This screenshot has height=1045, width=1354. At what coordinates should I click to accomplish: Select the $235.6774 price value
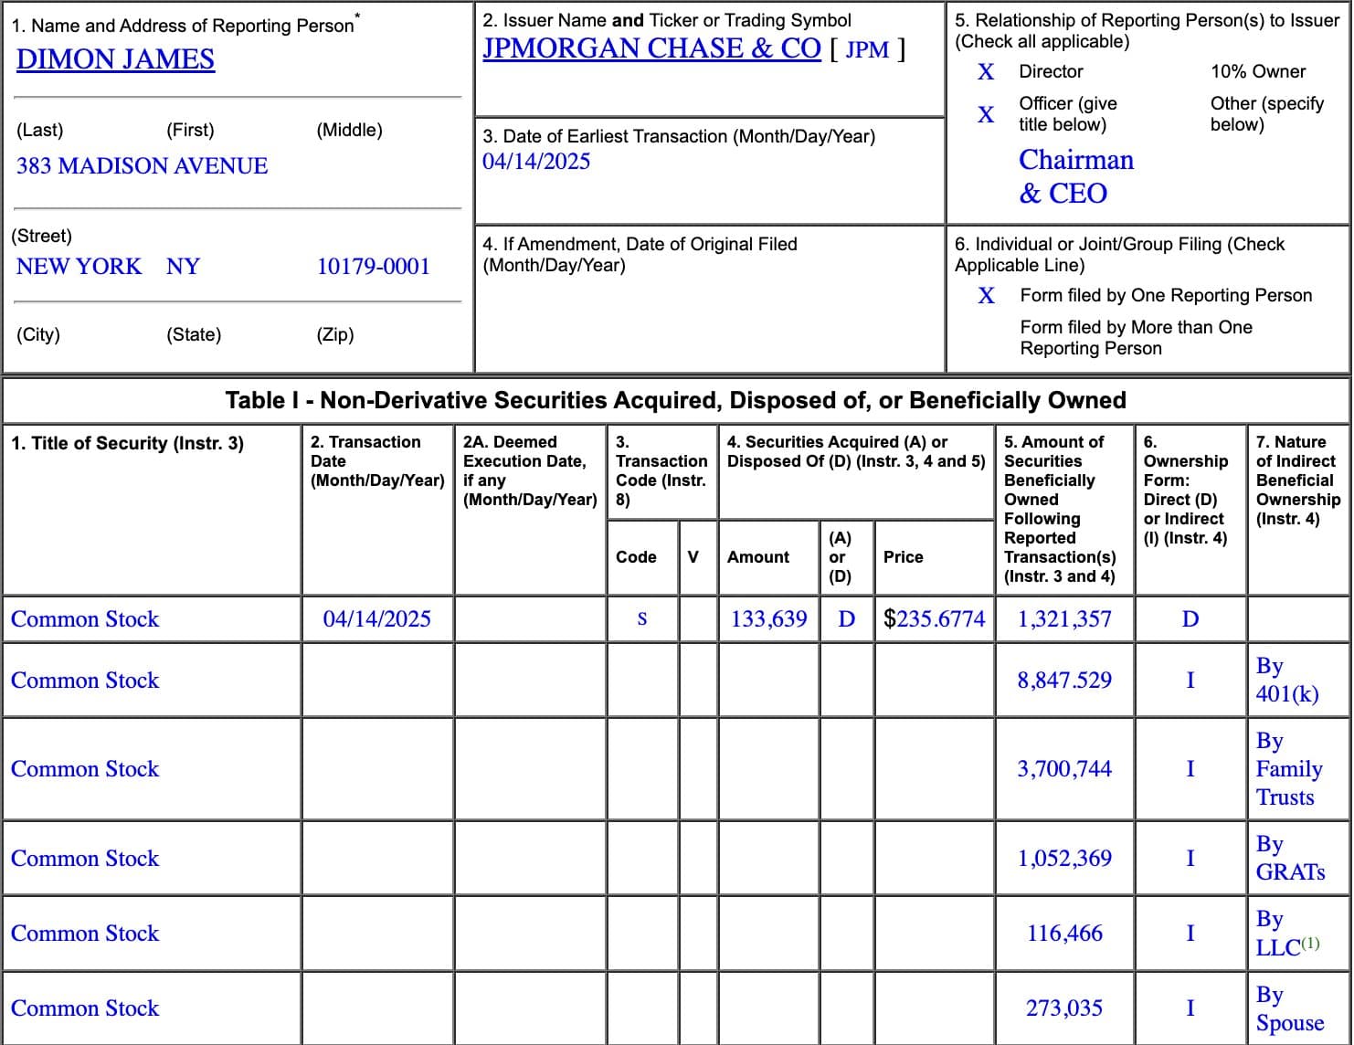coord(934,619)
